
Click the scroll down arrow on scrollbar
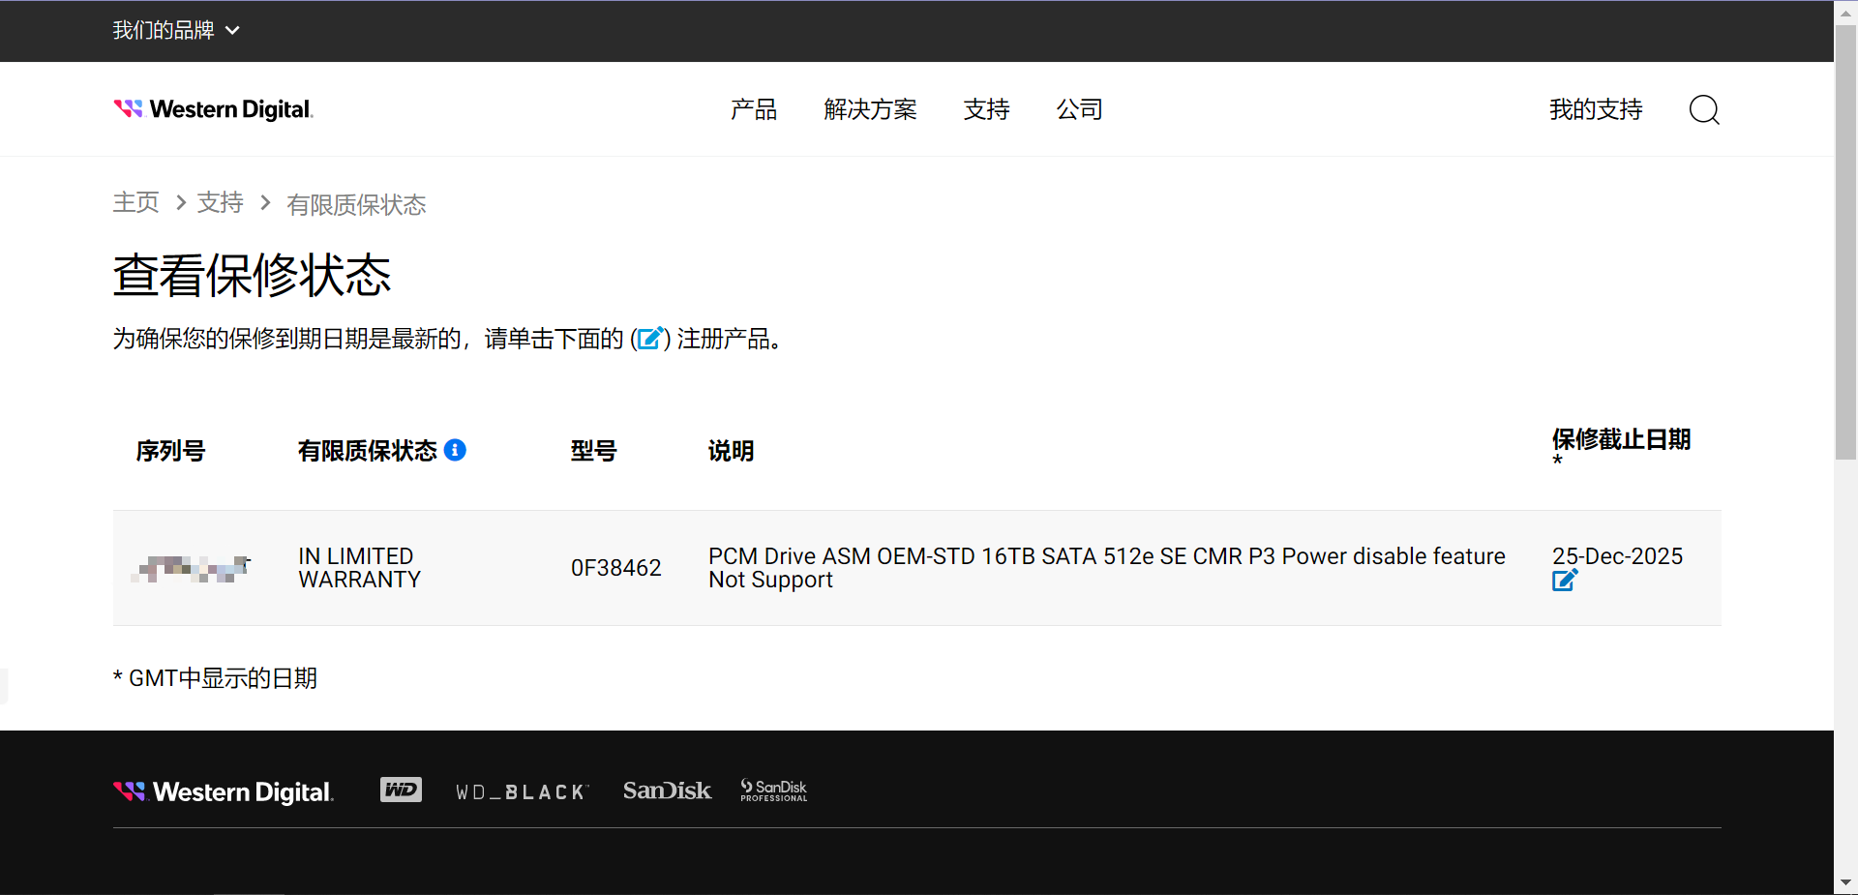click(x=1845, y=882)
